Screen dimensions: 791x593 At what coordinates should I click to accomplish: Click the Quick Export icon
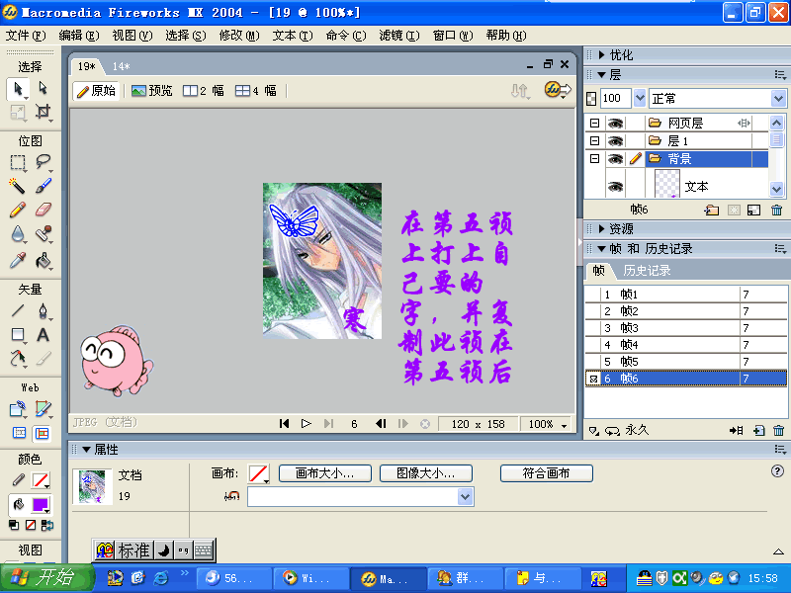click(558, 90)
